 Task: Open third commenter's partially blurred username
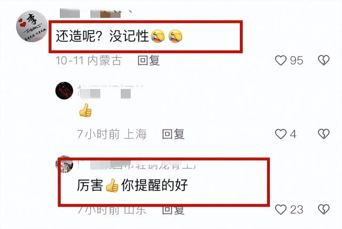tap(137, 165)
